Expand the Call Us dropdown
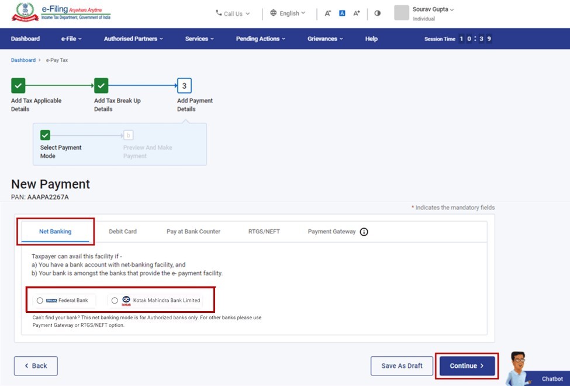The width and height of the screenshot is (570, 386). pyautogui.click(x=233, y=13)
